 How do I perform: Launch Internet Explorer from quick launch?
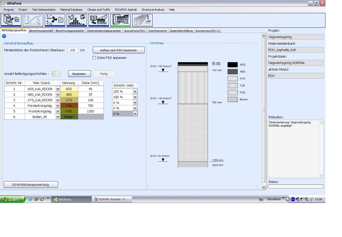36,199
